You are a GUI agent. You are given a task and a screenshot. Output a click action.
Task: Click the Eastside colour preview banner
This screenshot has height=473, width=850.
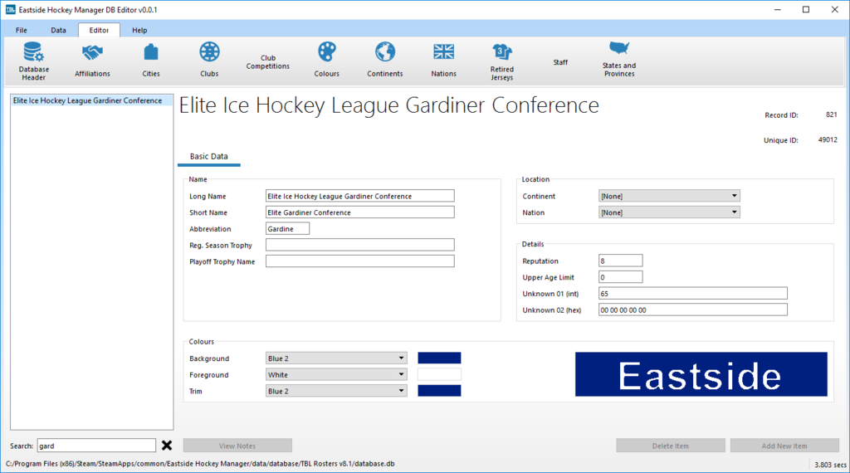(701, 374)
